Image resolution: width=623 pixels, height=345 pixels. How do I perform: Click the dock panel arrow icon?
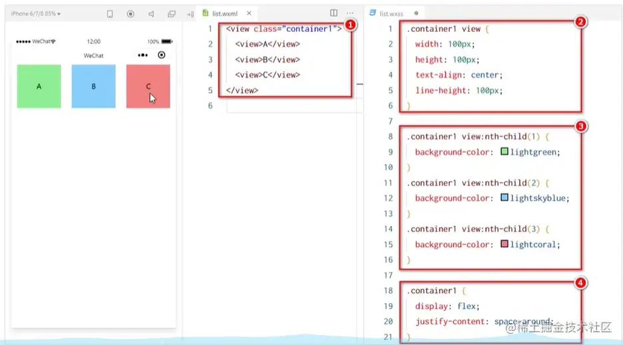coord(190,15)
